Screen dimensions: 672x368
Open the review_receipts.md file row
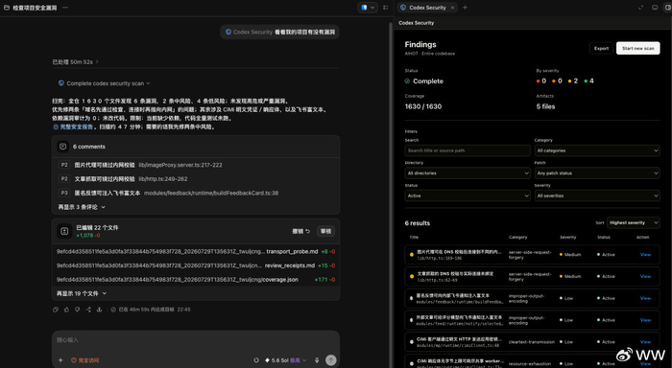tap(196, 265)
